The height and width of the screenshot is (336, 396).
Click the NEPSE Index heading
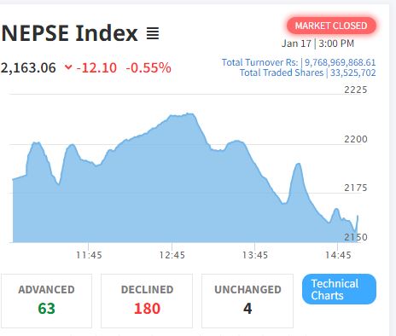(x=70, y=33)
